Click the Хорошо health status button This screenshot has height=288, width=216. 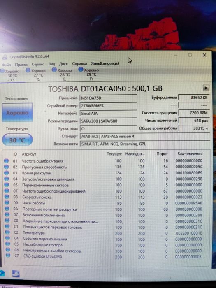click(x=17, y=112)
